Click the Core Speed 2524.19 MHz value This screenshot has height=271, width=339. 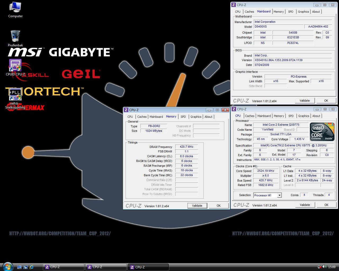pyautogui.click(x=266, y=171)
